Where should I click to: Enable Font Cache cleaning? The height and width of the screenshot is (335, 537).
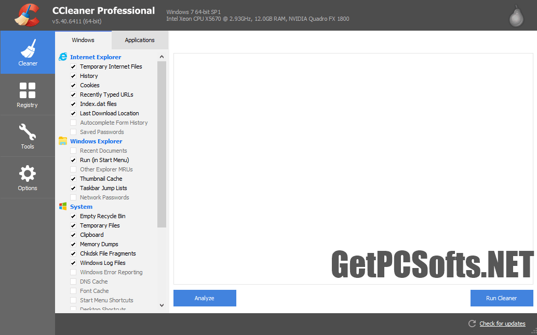point(73,291)
